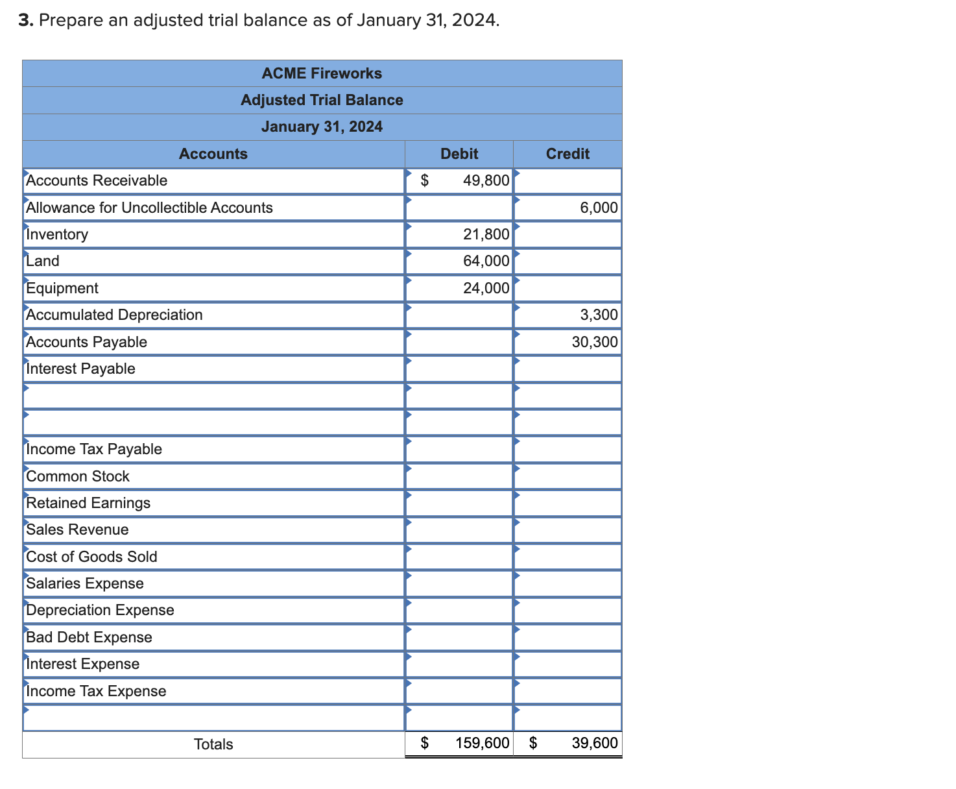
Task: Open the Accounts Payable account dropdown
Action: click(x=214, y=342)
